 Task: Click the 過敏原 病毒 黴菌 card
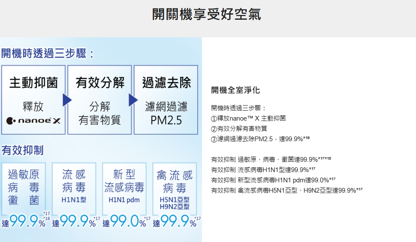tap(23, 188)
